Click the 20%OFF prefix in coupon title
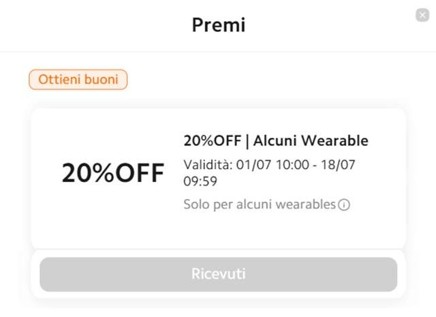 pyautogui.click(x=212, y=140)
